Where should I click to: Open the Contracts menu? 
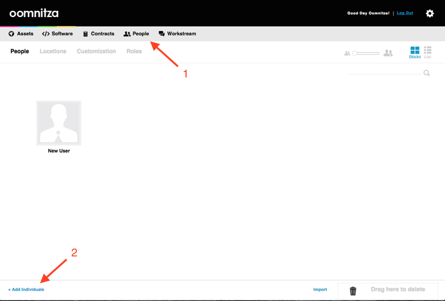point(99,34)
